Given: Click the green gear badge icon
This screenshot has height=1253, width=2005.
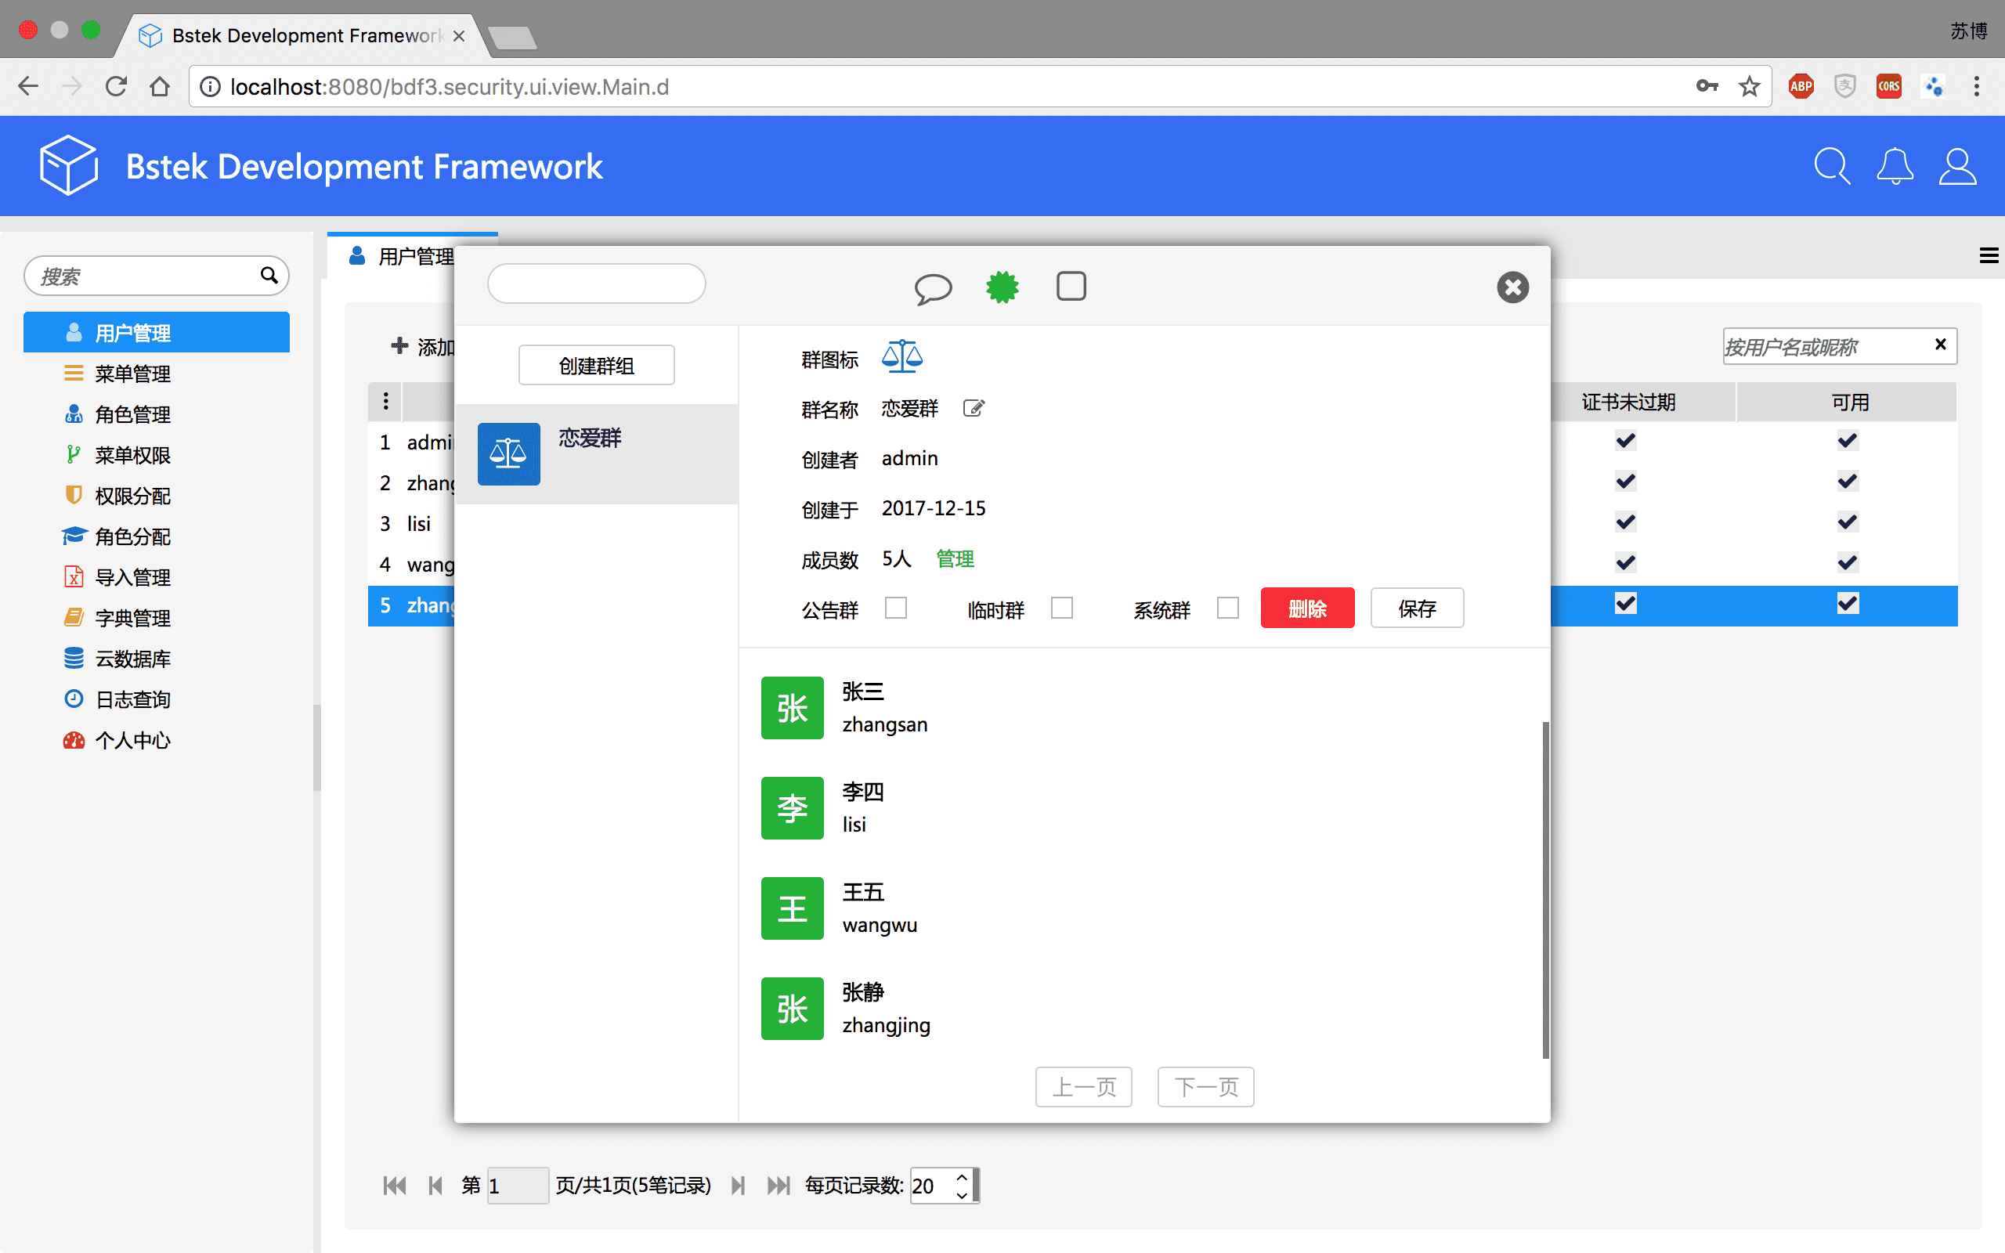Looking at the screenshot, I should pyautogui.click(x=1002, y=287).
